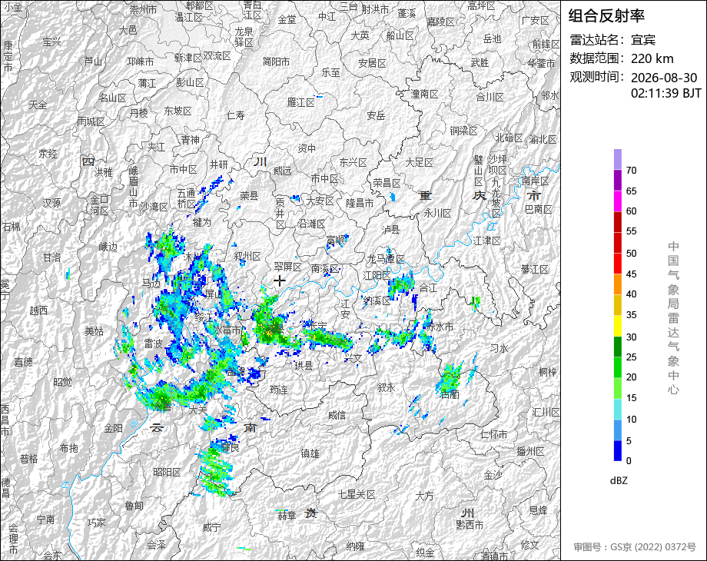Click the 镇雄 county label

tap(310, 453)
